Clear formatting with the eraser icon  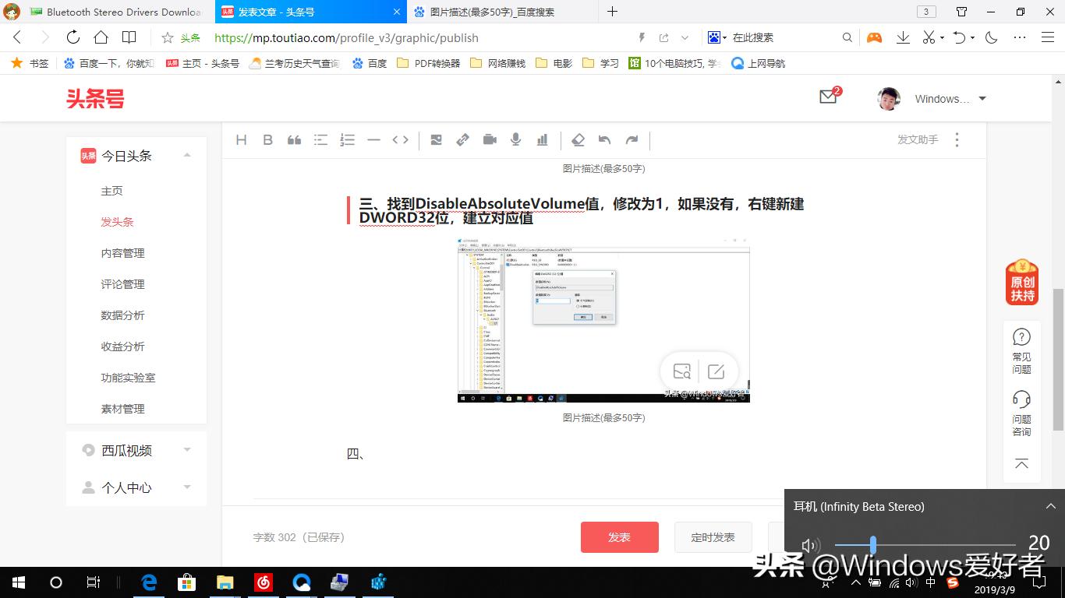[x=578, y=139]
